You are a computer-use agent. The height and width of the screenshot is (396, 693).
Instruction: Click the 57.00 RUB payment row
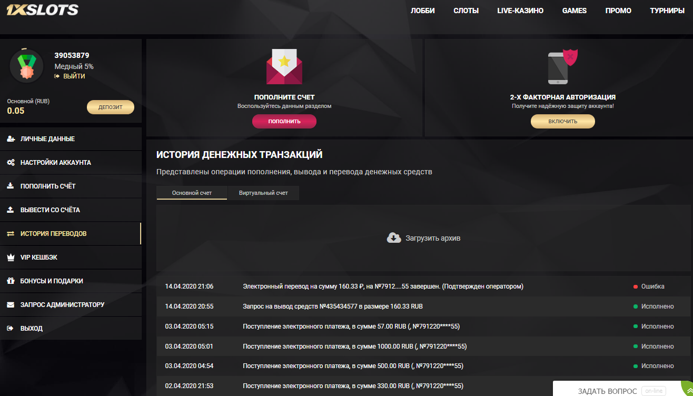tap(423, 326)
